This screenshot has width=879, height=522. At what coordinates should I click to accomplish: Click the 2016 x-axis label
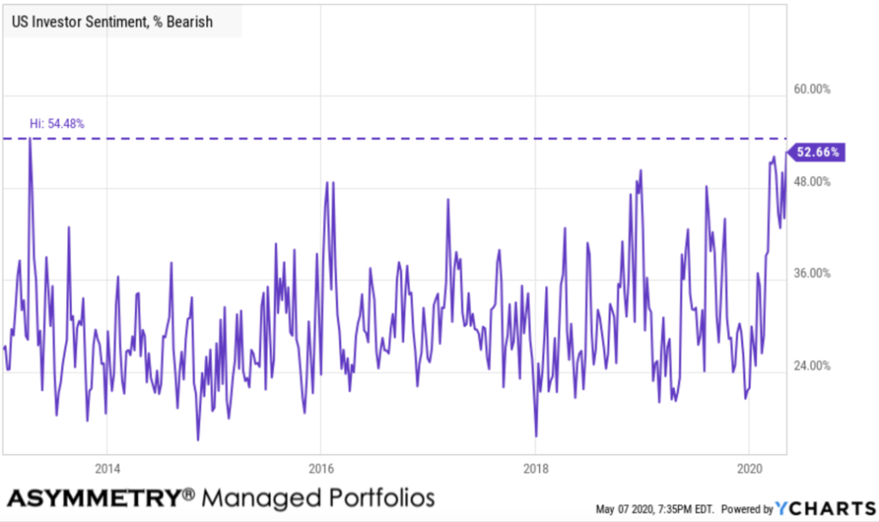pyautogui.click(x=320, y=470)
